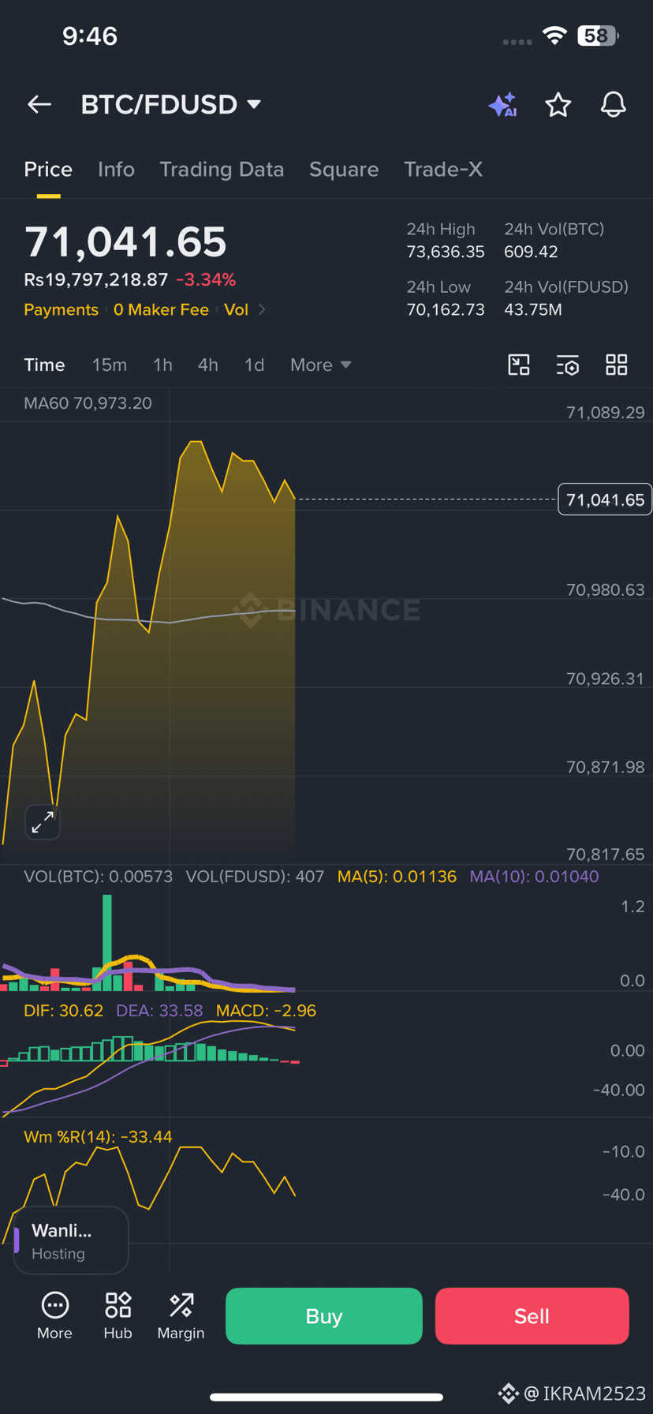Expand chart to fullscreen icon
This screenshot has height=1414, width=653.
click(43, 822)
